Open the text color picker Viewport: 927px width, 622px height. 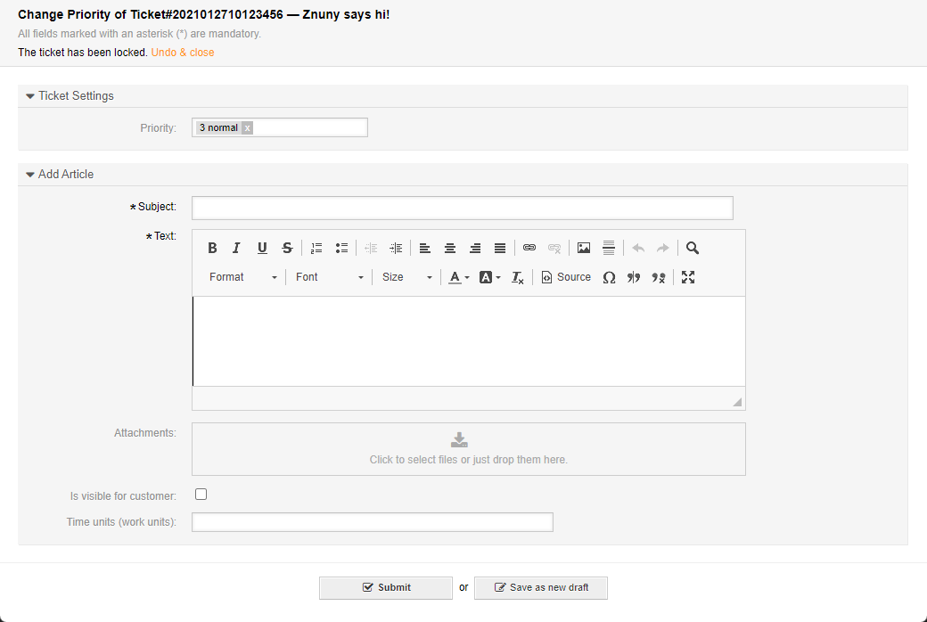(x=459, y=277)
